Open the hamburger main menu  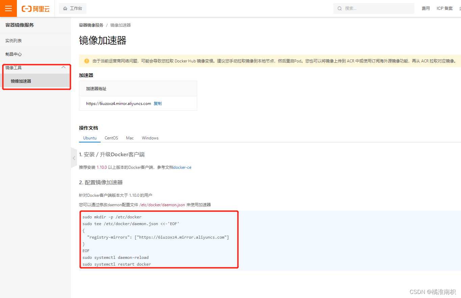click(8, 8)
